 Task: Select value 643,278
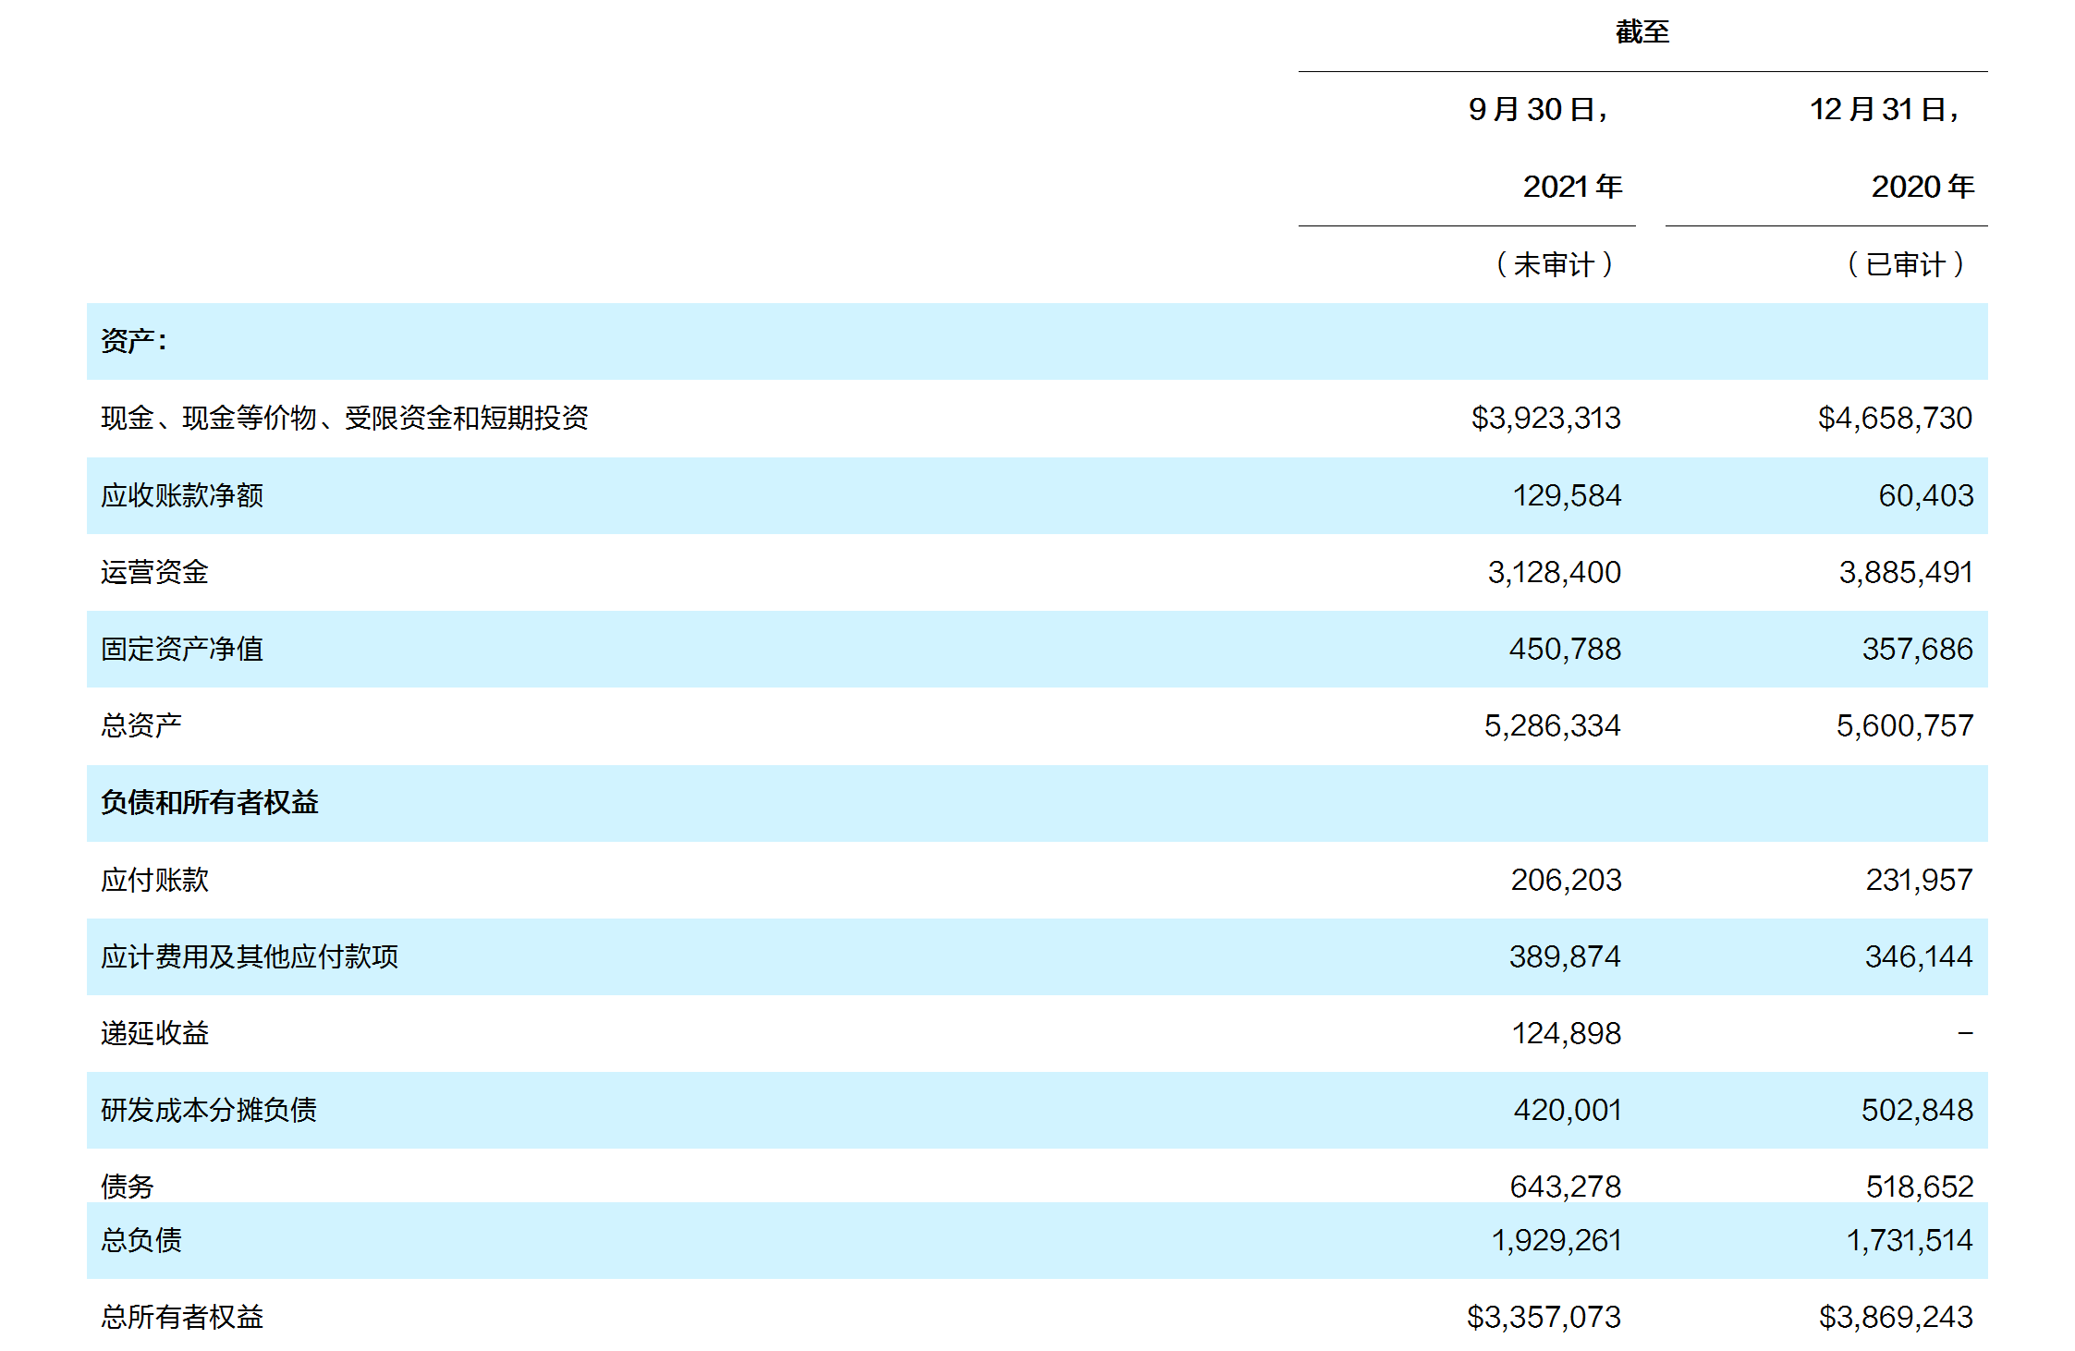coord(1566,1187)
